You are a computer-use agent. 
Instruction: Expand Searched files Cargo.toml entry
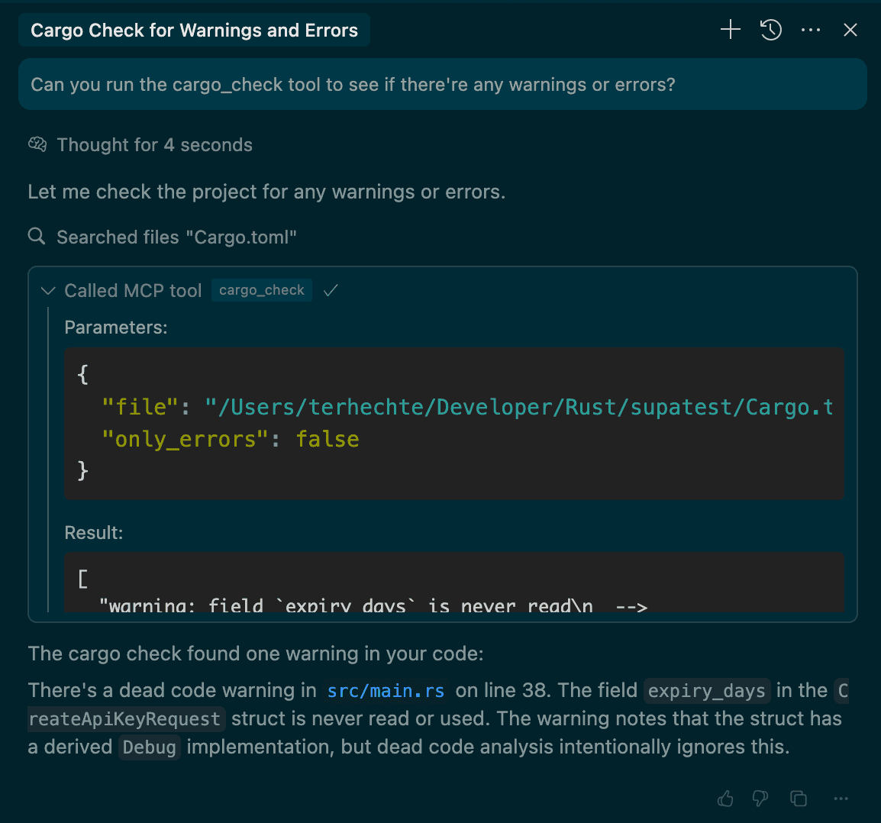(x=176, y=237)
